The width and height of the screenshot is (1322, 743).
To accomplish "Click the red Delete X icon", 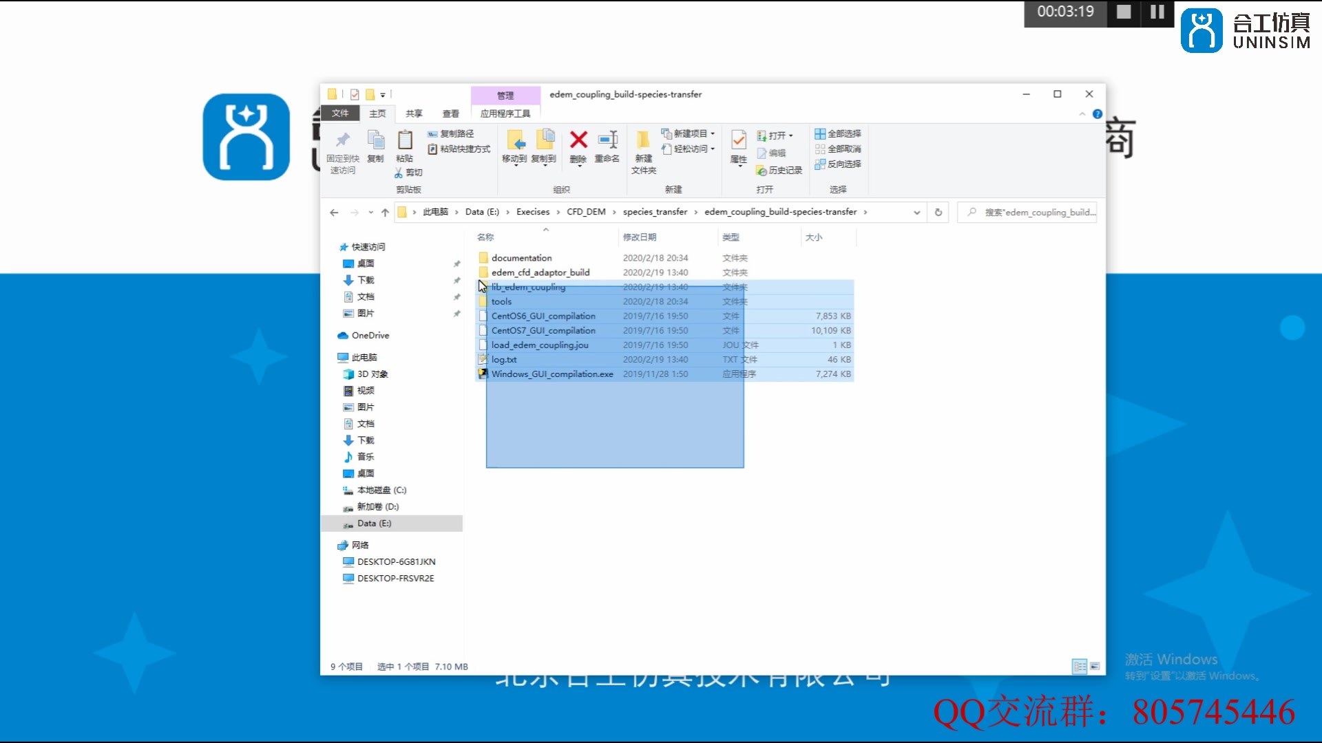I will [578, 140].
